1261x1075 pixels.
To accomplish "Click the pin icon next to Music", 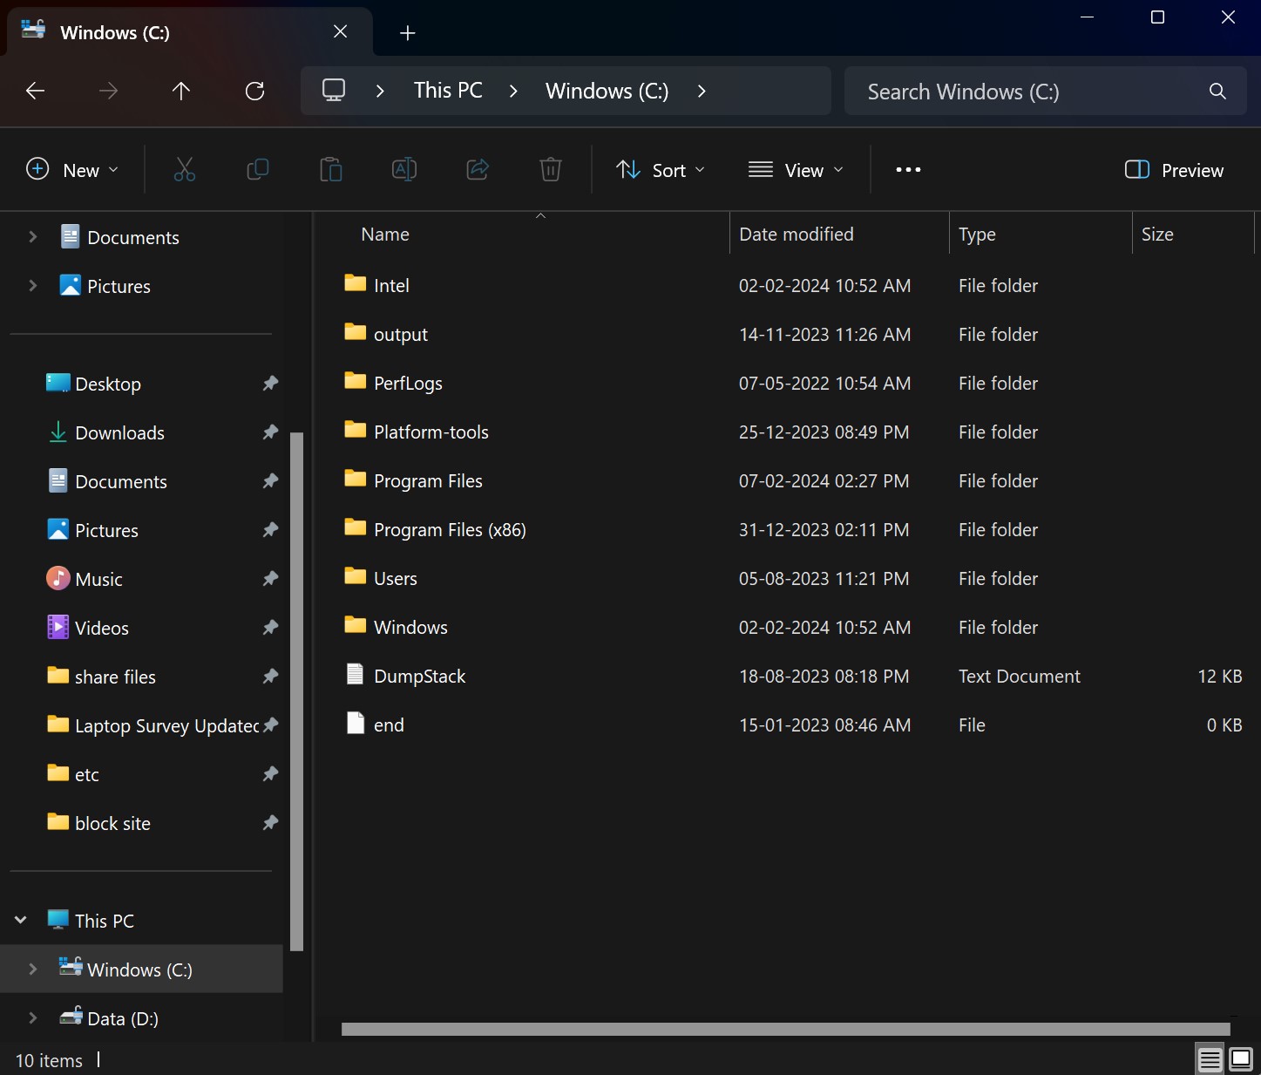I will [x=270, y=579].
